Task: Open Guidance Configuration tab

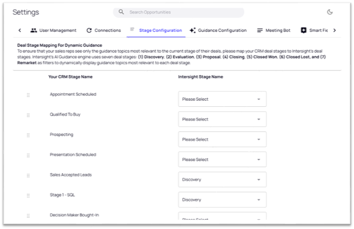Action: (x=218, y=30)
